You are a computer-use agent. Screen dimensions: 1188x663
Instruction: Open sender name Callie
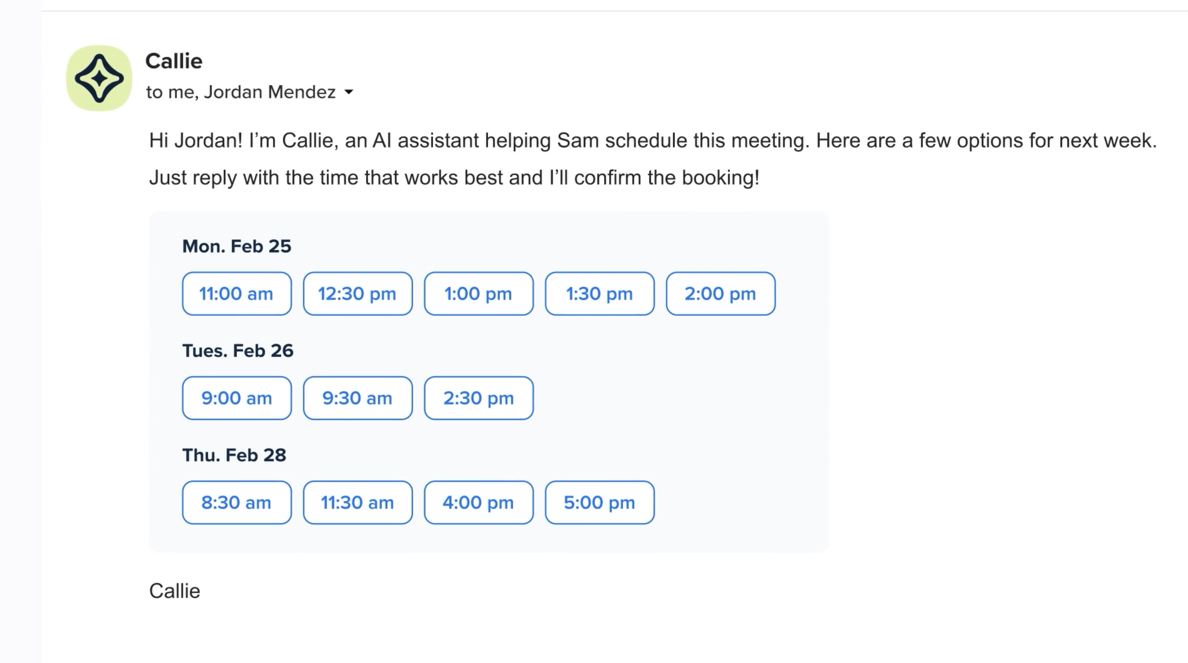(x=174, y=61)
